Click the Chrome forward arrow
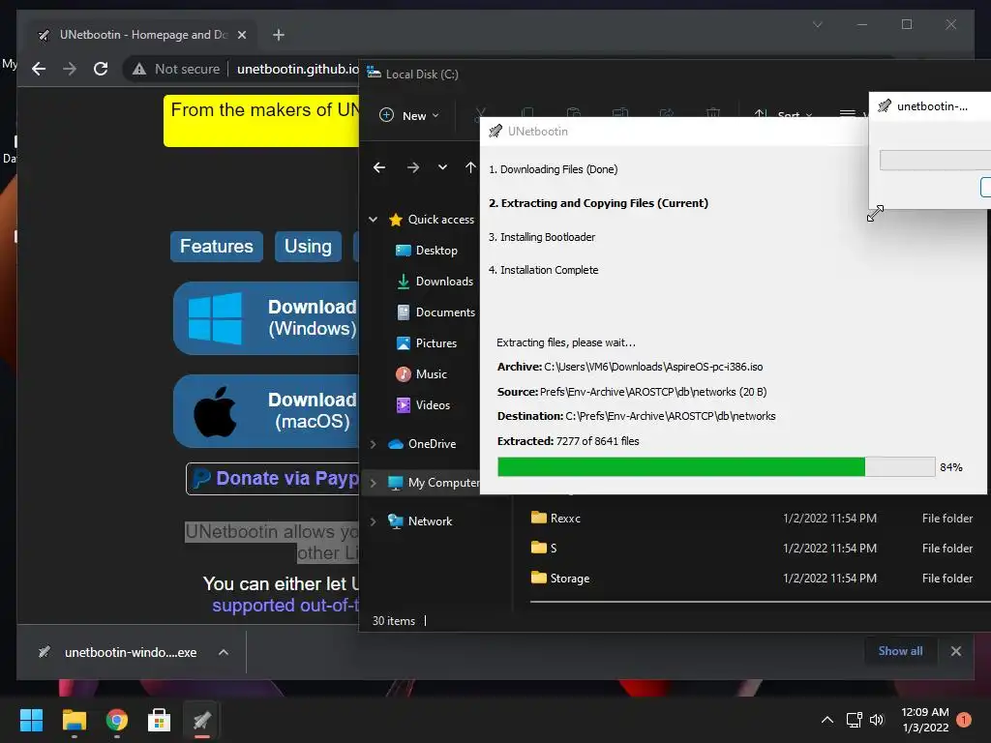Screen dimensions: 991x743 click(70, 69)
